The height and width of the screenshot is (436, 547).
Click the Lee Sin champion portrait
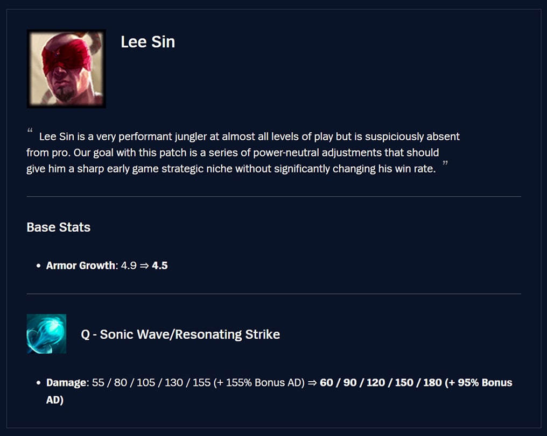66,68
